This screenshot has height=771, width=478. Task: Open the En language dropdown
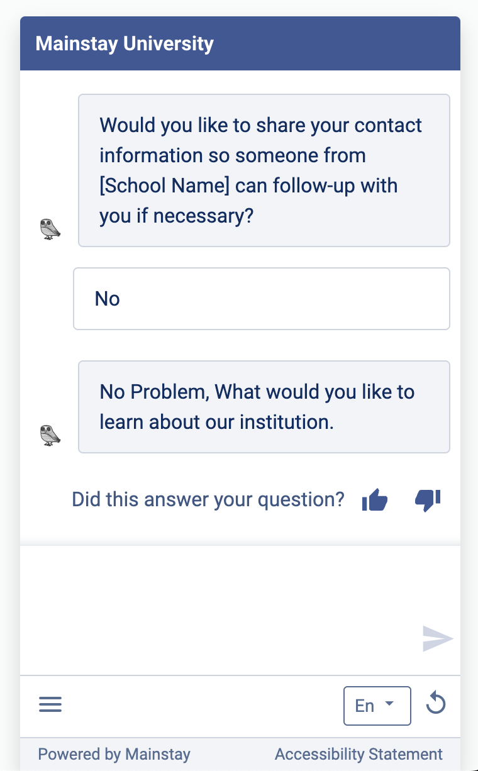(x=377, y=706)
